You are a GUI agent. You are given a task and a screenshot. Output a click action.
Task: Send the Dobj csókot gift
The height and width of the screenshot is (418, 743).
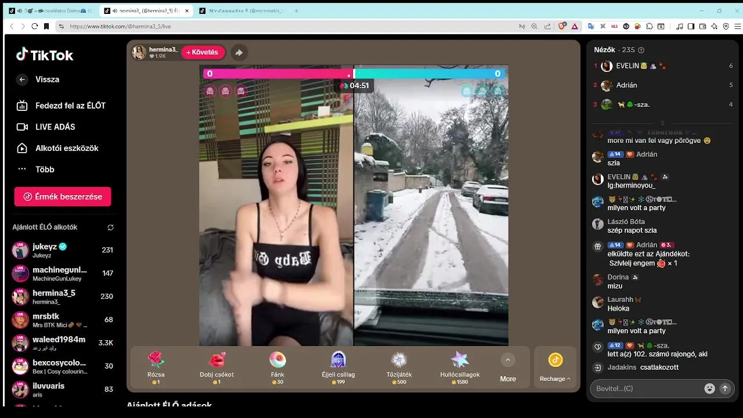point(217,368)
